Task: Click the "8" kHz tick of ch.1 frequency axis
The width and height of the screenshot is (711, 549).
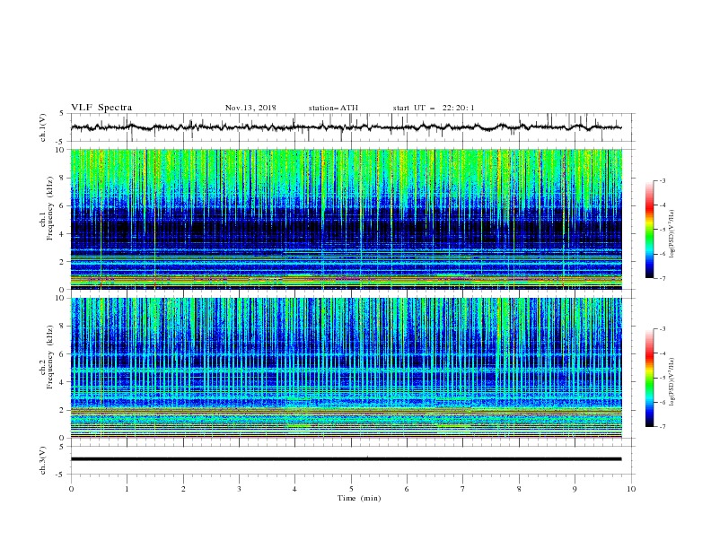Action: (64, 178)
